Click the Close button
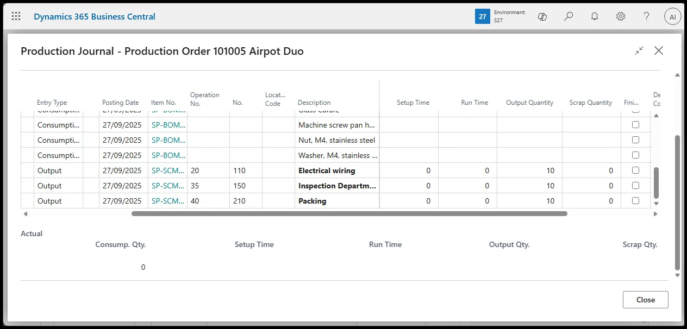 tap(646, 300)
